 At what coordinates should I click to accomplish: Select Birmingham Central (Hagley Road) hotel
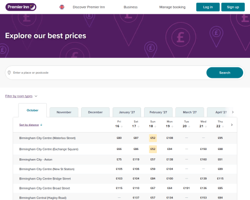point(43,198)
